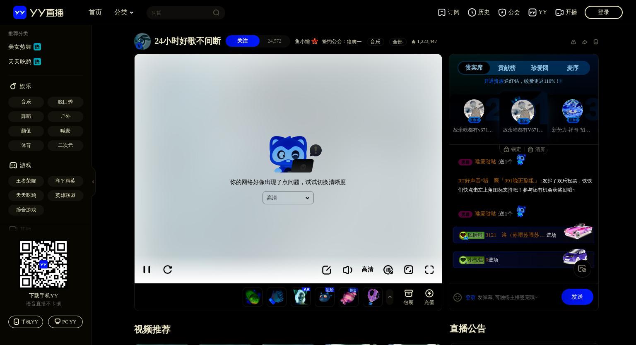Open the emoji smiley picker
The image size is (636, 345).
coord(458,297)
